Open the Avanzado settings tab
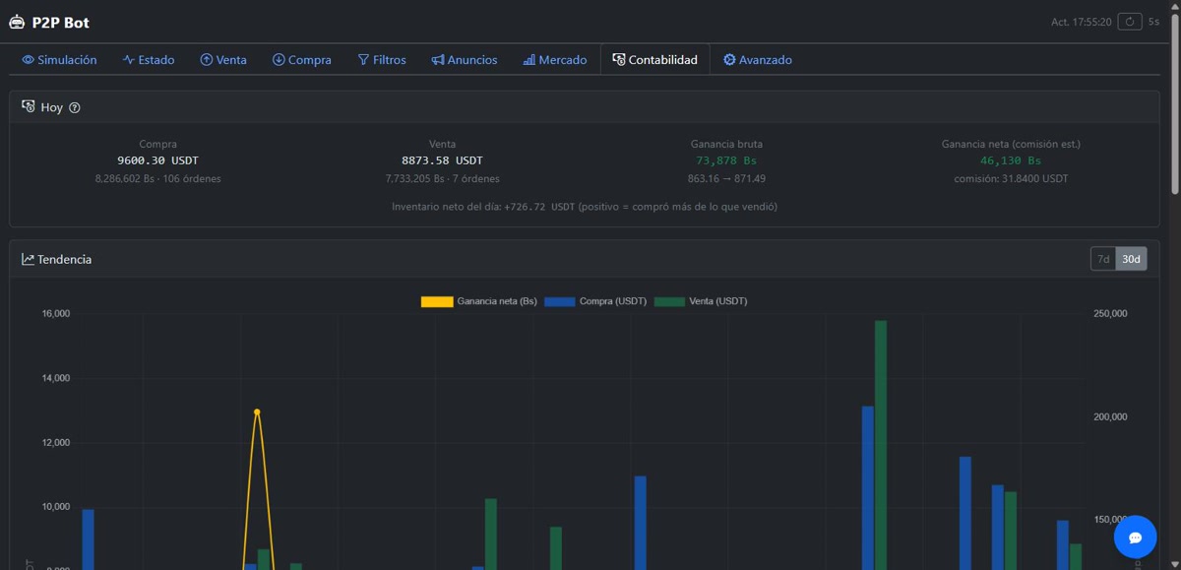1181x570 pixels. coord(758,60)
